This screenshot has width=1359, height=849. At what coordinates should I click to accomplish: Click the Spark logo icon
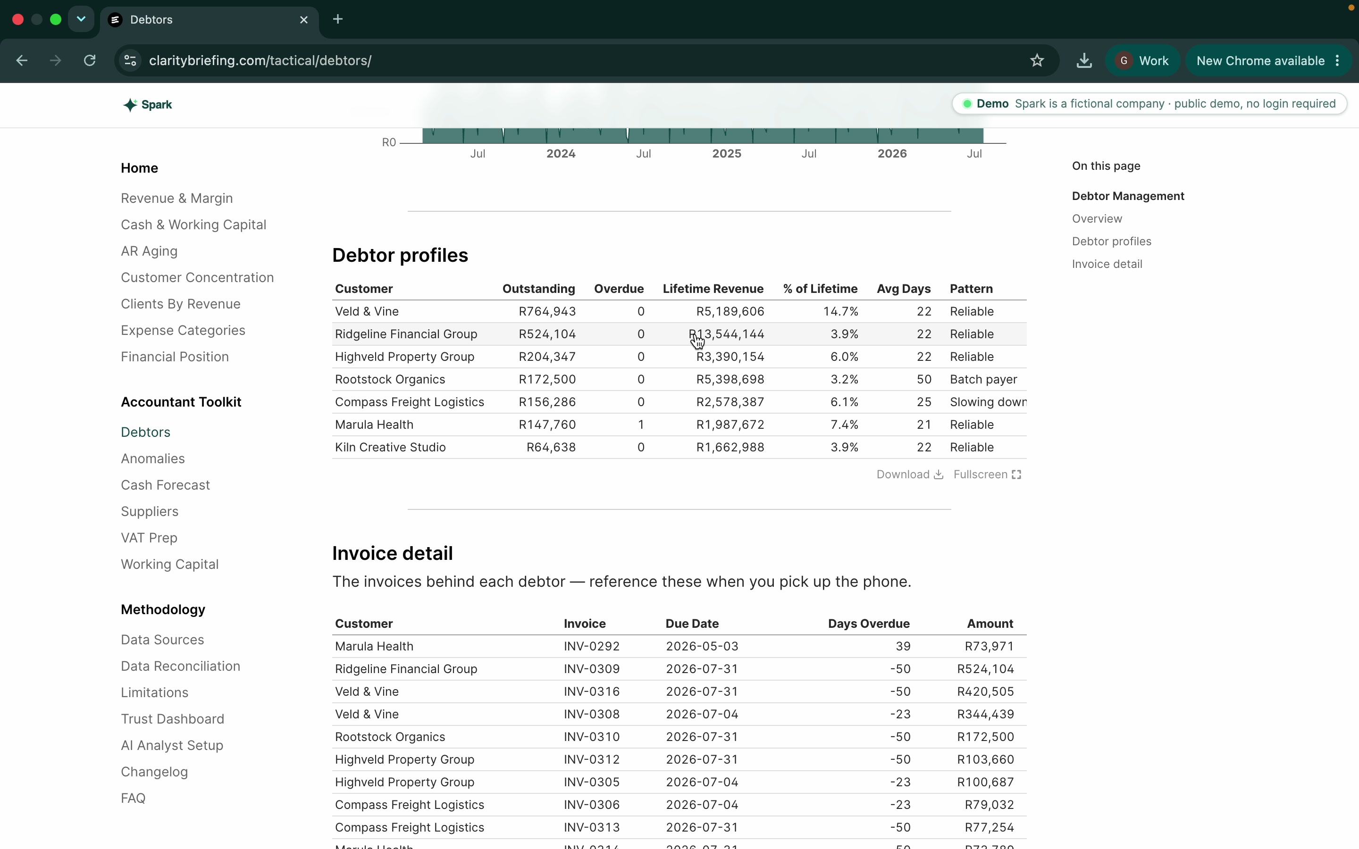(130, 105)
